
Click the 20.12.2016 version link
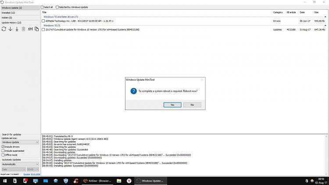click(x=35, y=174)
